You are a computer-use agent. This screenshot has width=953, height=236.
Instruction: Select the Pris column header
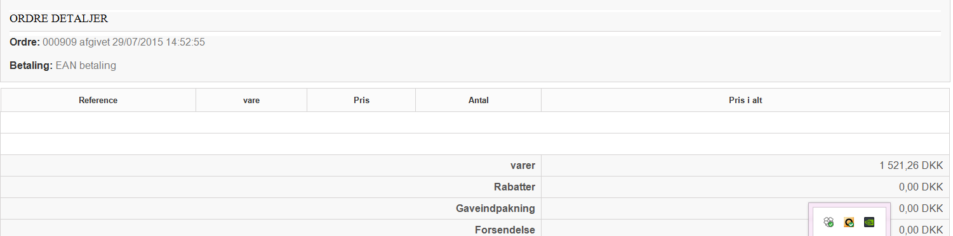pos(361,100)
